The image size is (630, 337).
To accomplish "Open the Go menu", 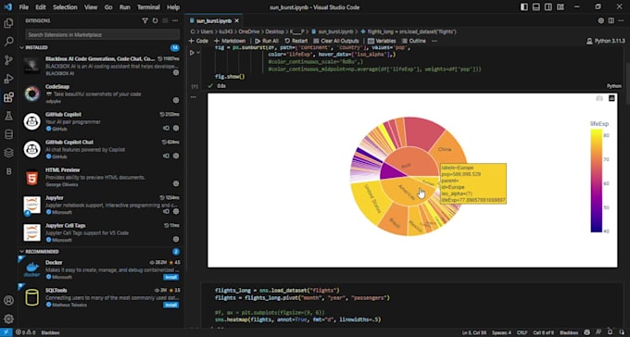I will pos(108,7).
